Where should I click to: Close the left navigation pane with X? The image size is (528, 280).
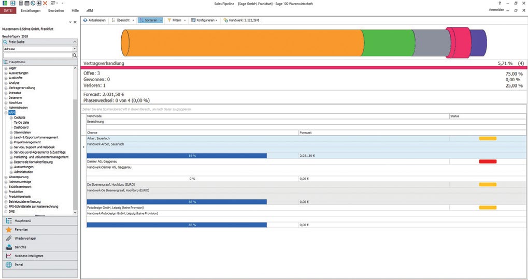(x=75, y=22)
